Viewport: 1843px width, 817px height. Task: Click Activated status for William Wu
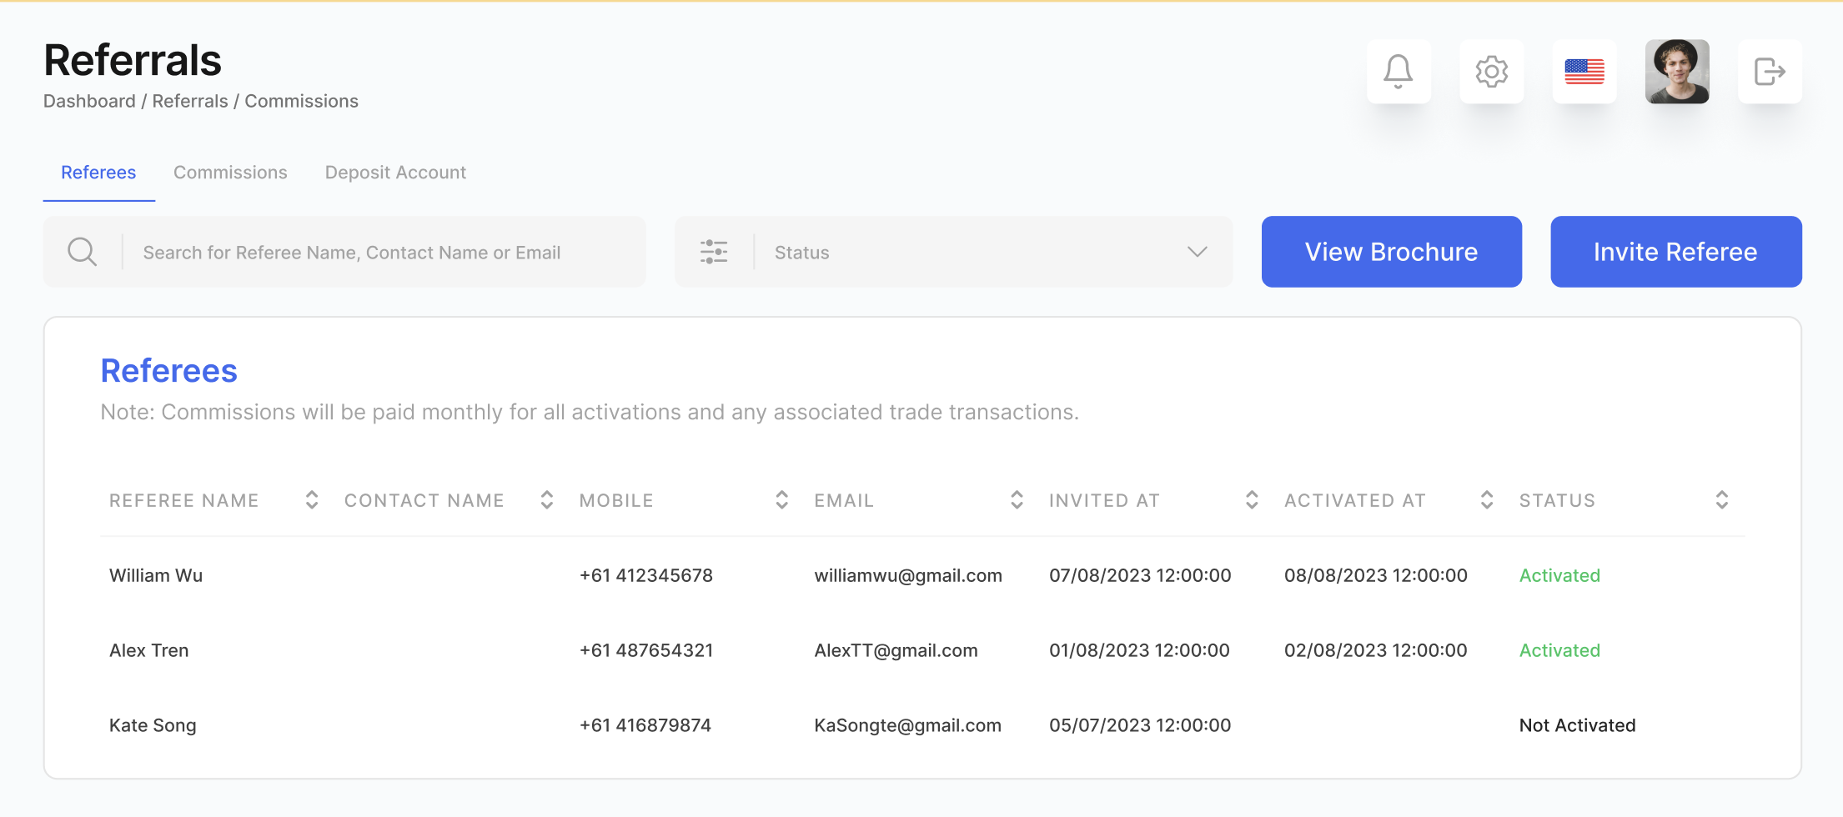click(1559, 575)
